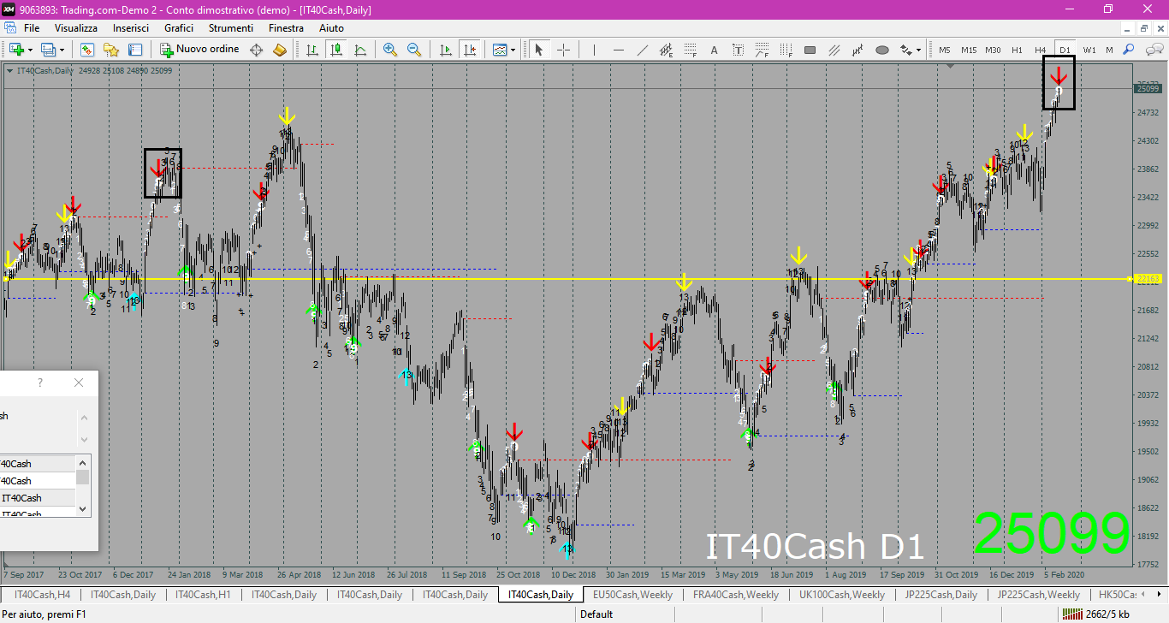Open the Aiuto menu
Screen dimensions: 1169x623
(331, 28)
